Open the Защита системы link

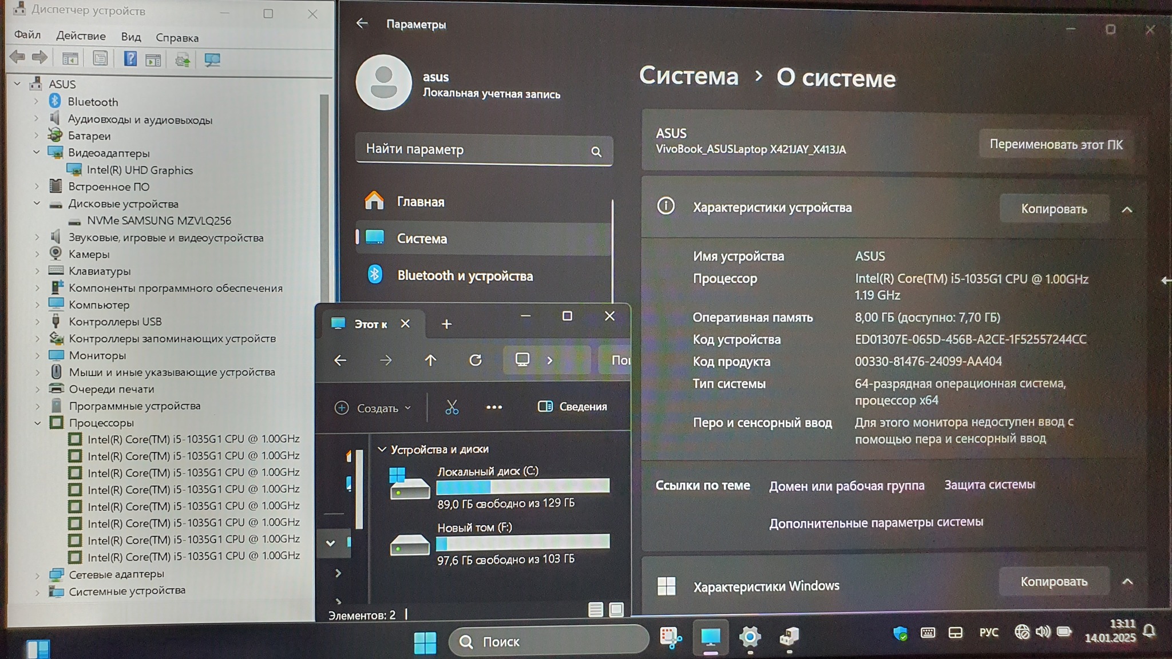[x=989, y=485]
